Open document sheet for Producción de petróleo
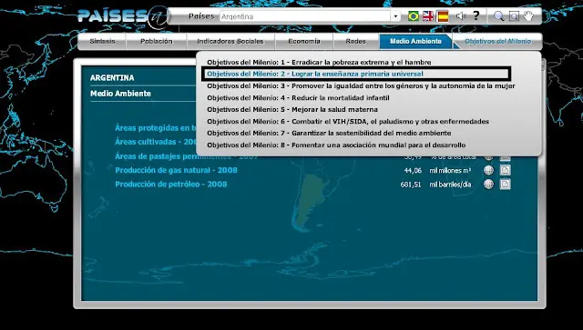 pos(505,185)
